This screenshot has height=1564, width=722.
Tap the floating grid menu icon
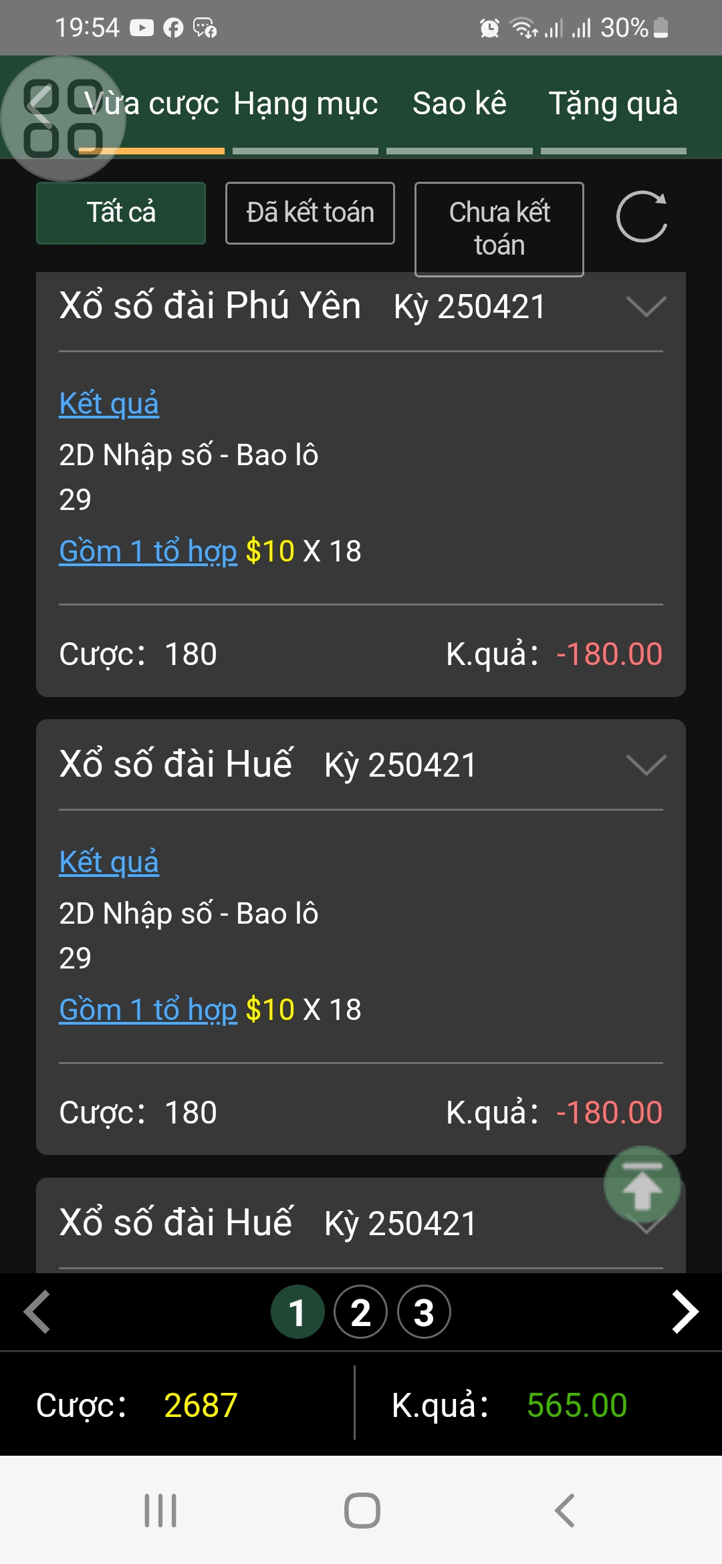[63, 118]
